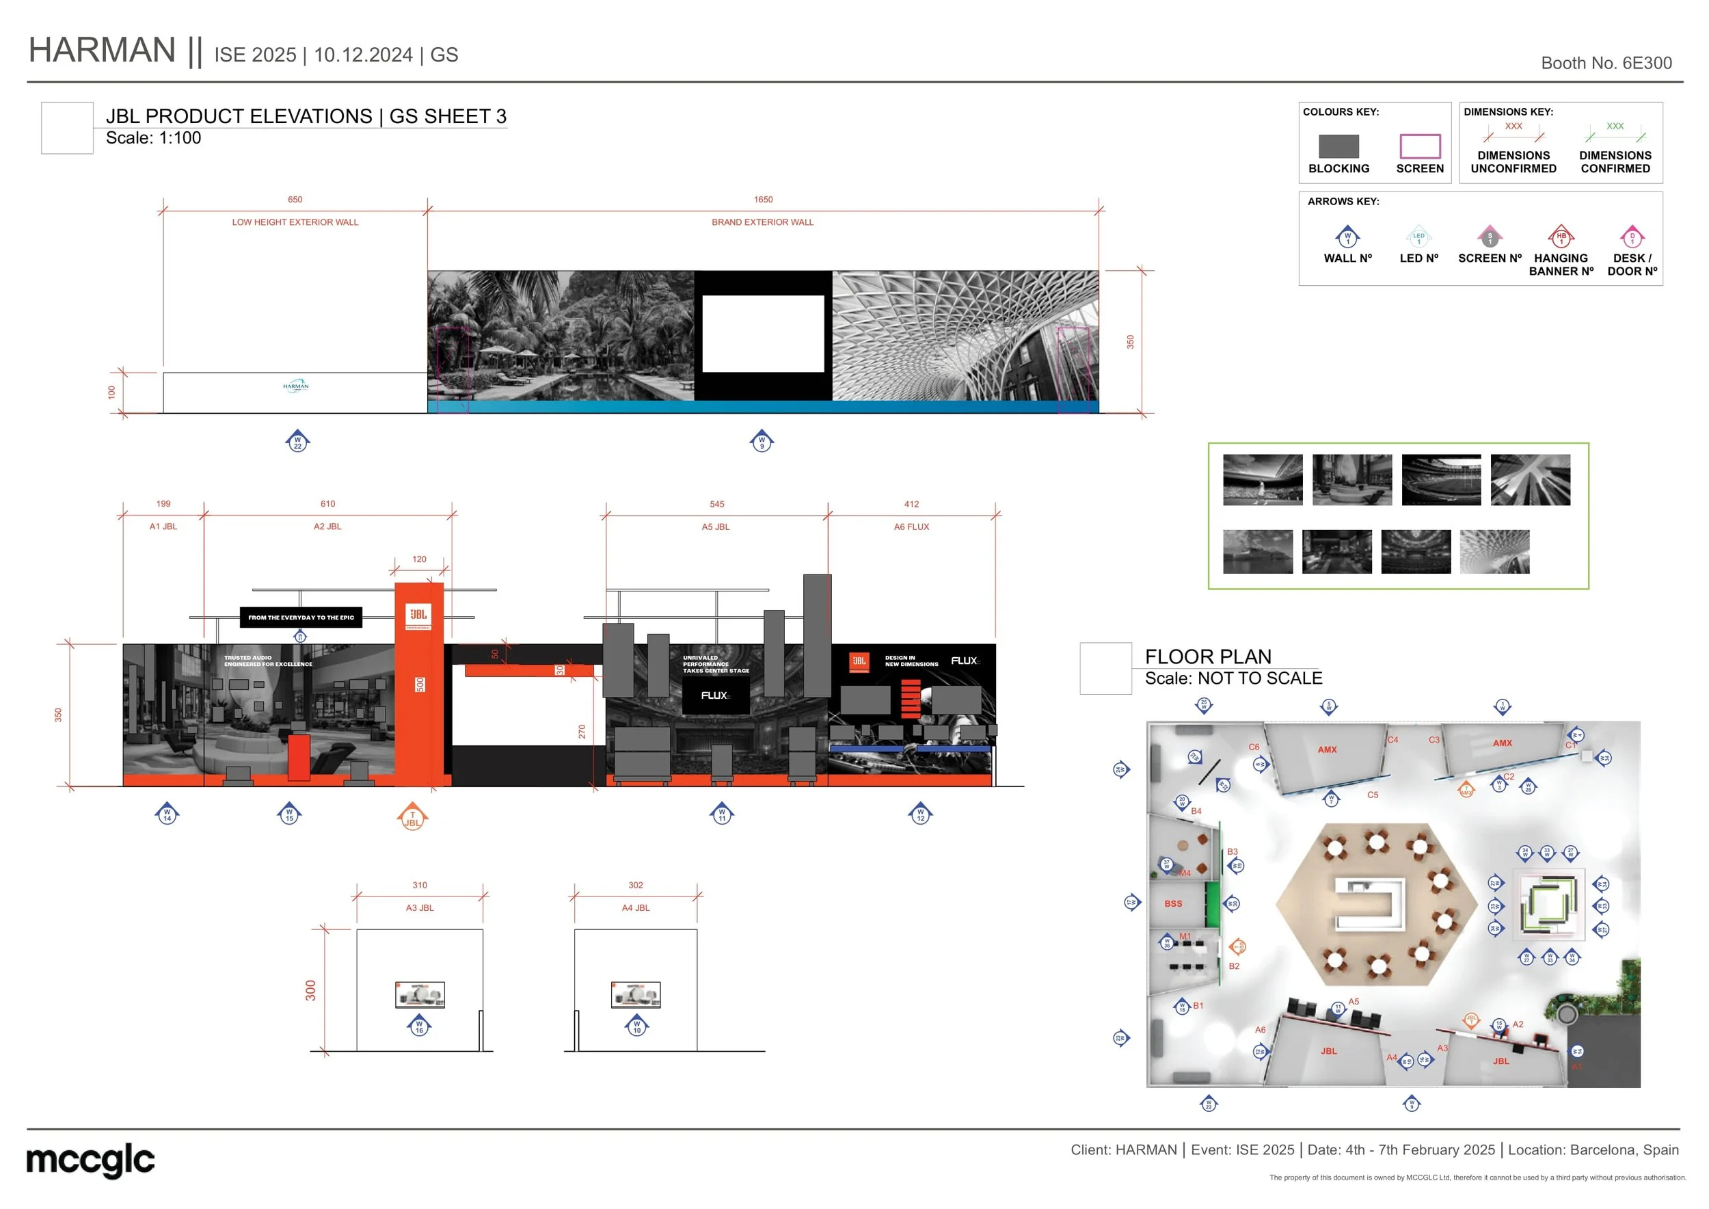This screenshot has width=1709, height=1209.
Task: Select the W20 marker near label B4
Action: [1181, 801]
